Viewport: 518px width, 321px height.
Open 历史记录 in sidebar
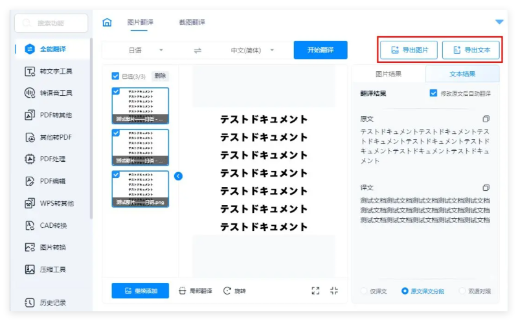point(45,302)
